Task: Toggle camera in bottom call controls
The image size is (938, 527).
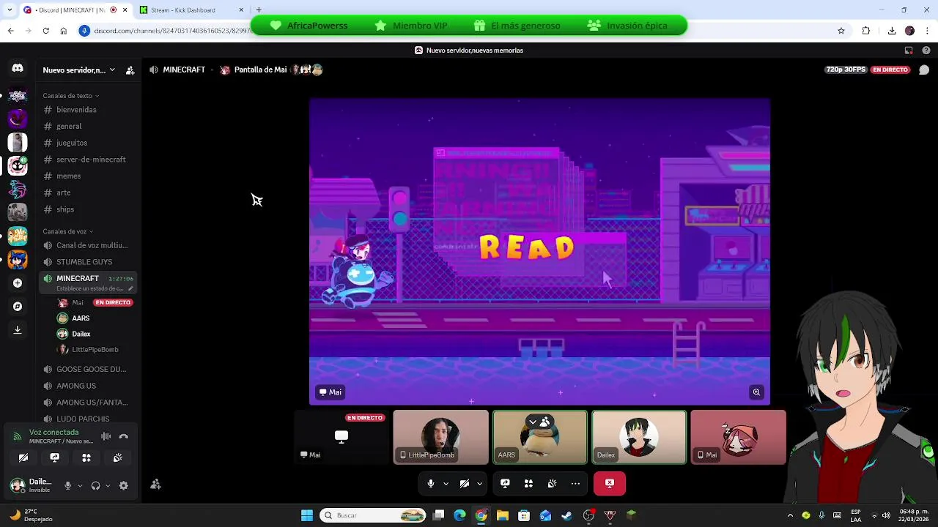Action: pyautogui.click(x=465, y=483)
